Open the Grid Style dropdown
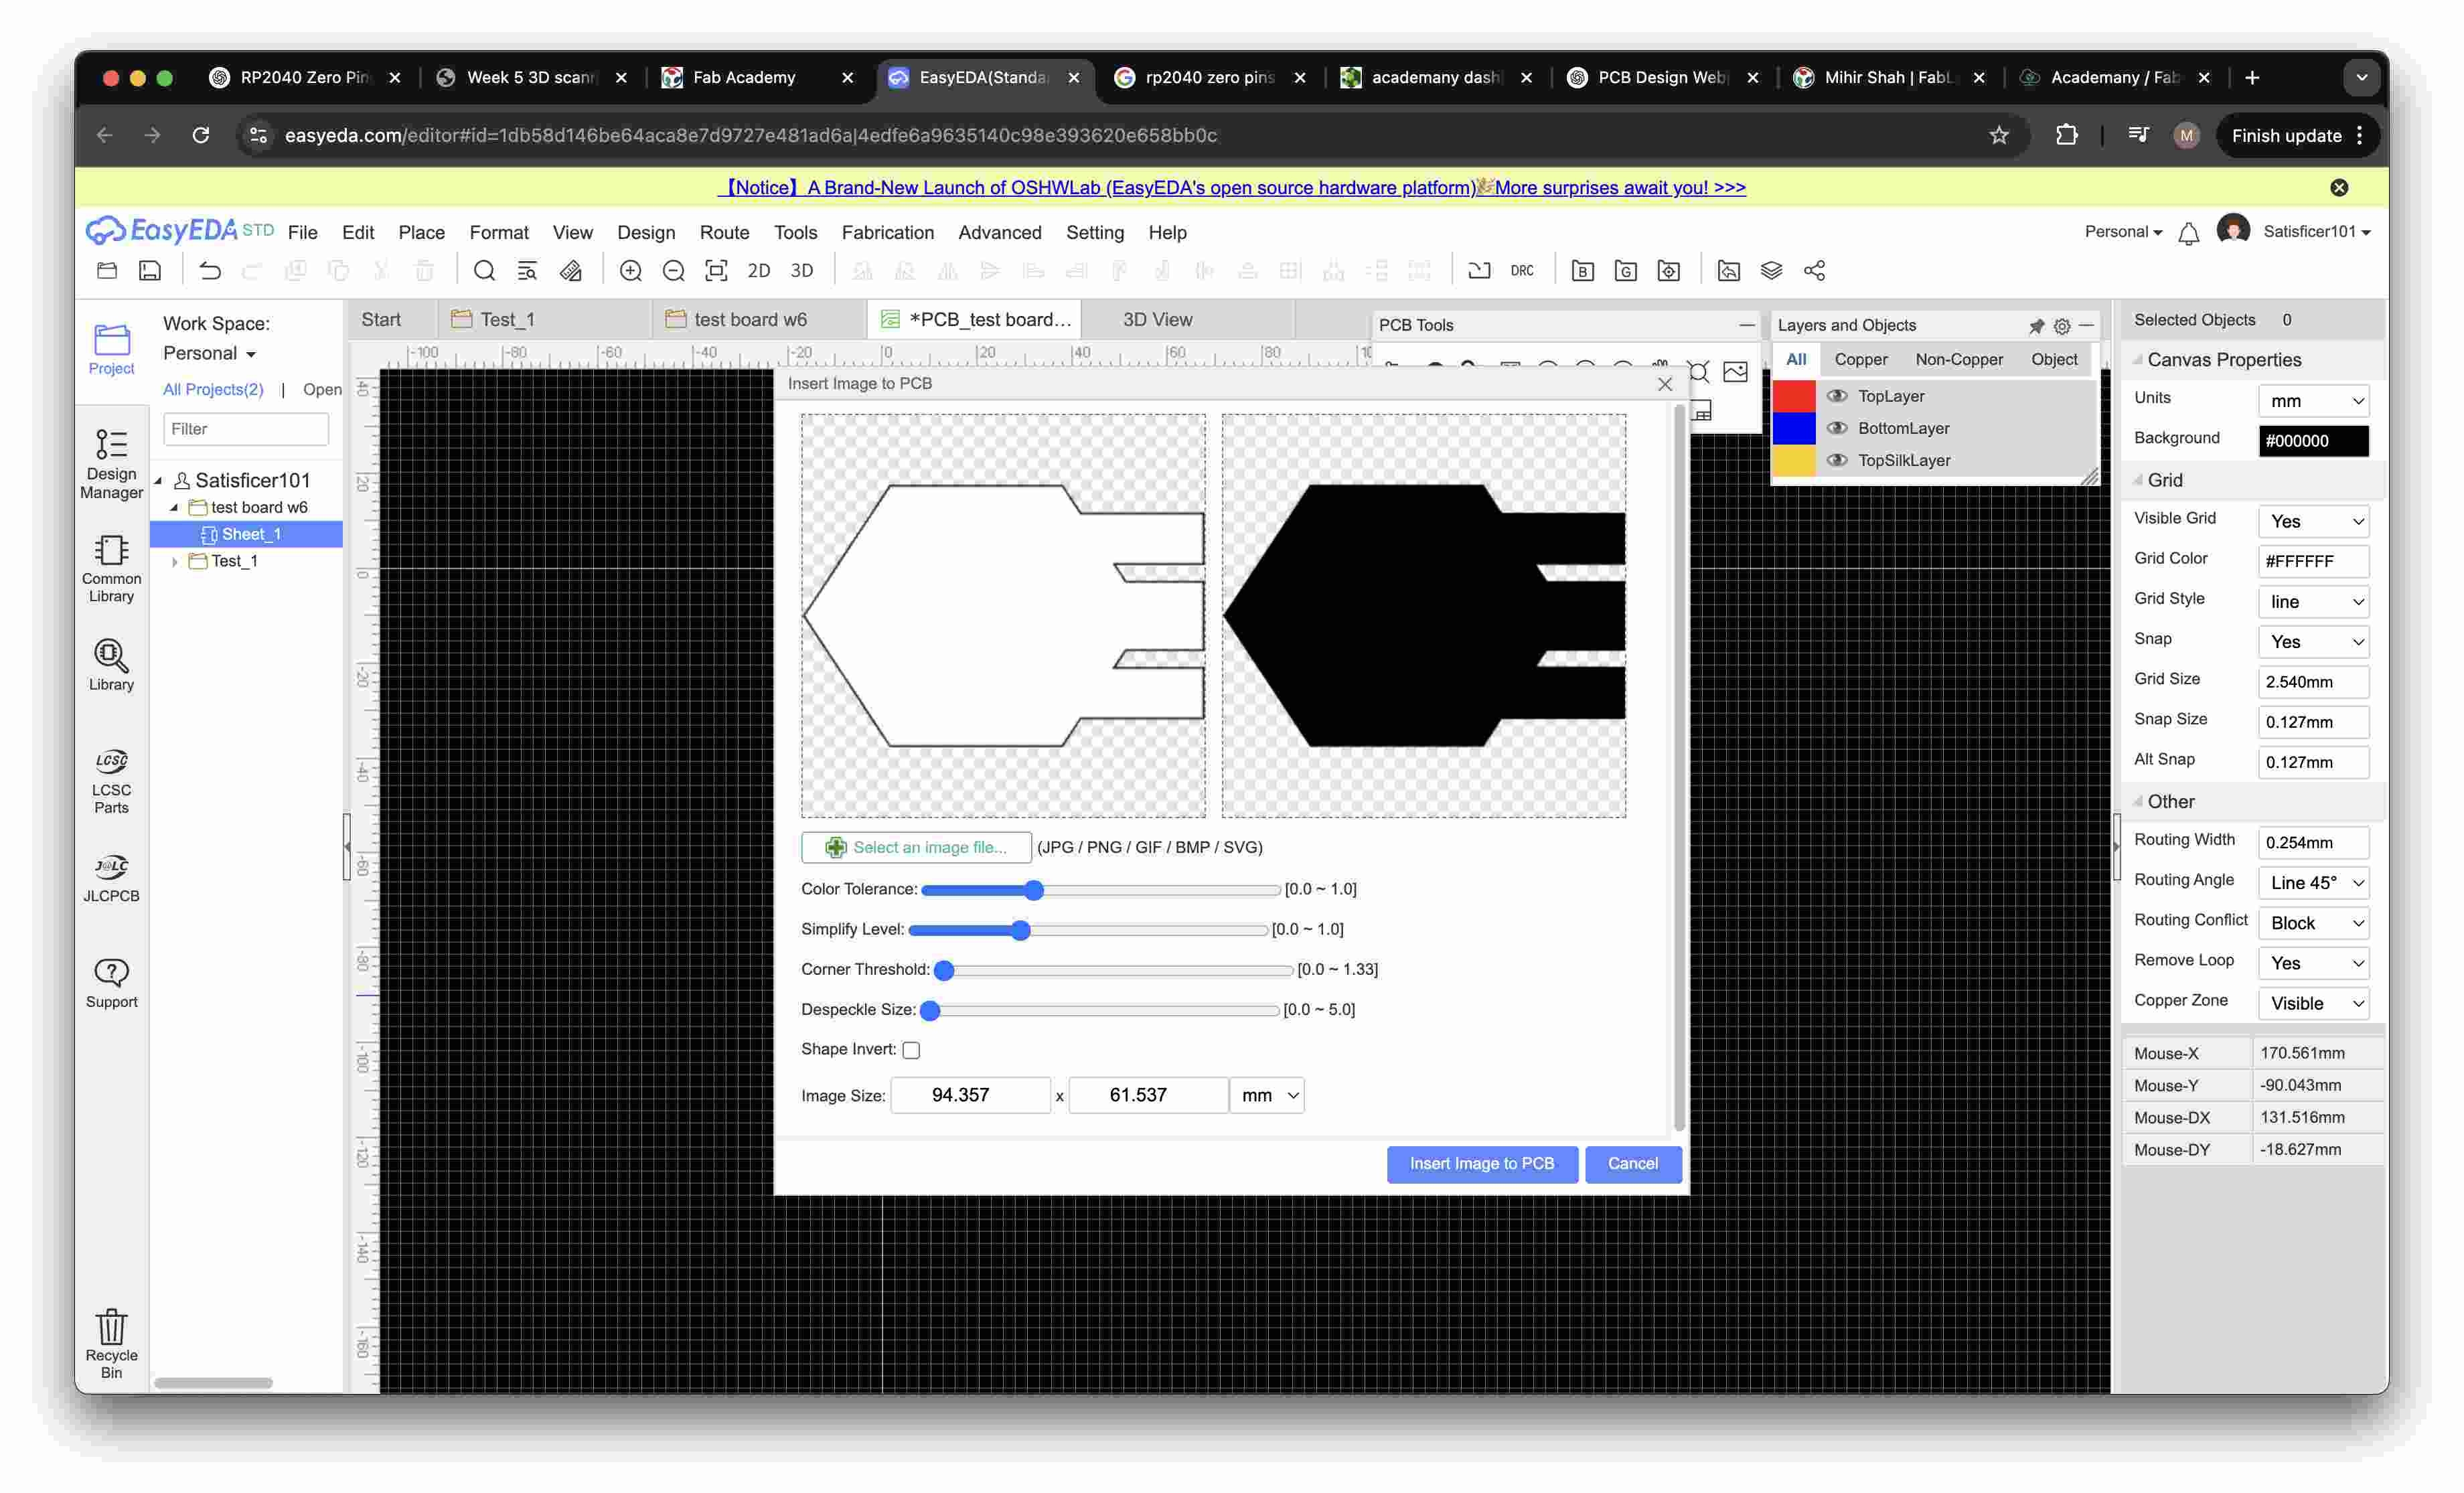 [2313, 601]
